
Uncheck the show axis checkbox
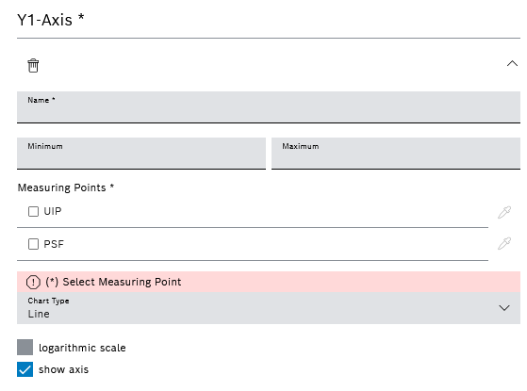25,369
